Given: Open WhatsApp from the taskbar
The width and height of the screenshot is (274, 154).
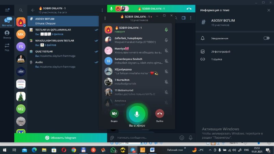Looking at the screenshot, I should [x=113, y=150].
